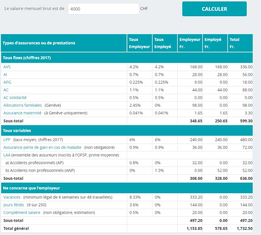The width and height of the screenshot is (261, 235).
Task: Open the AC link above AC solidarité
Action: click(6, 90)
